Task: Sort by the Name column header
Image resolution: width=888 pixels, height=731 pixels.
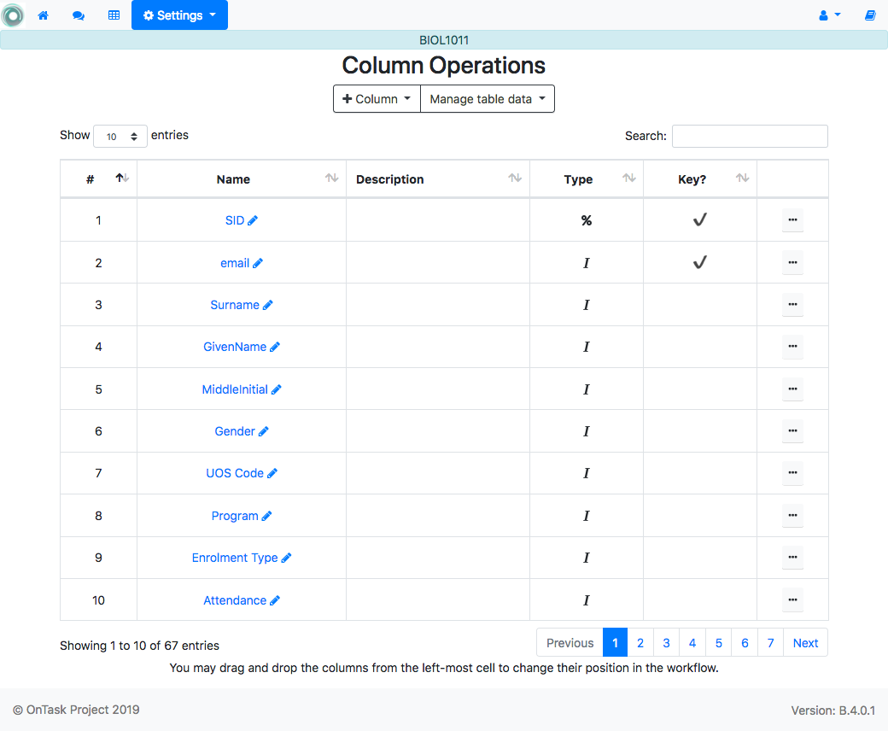Action: 242,179
